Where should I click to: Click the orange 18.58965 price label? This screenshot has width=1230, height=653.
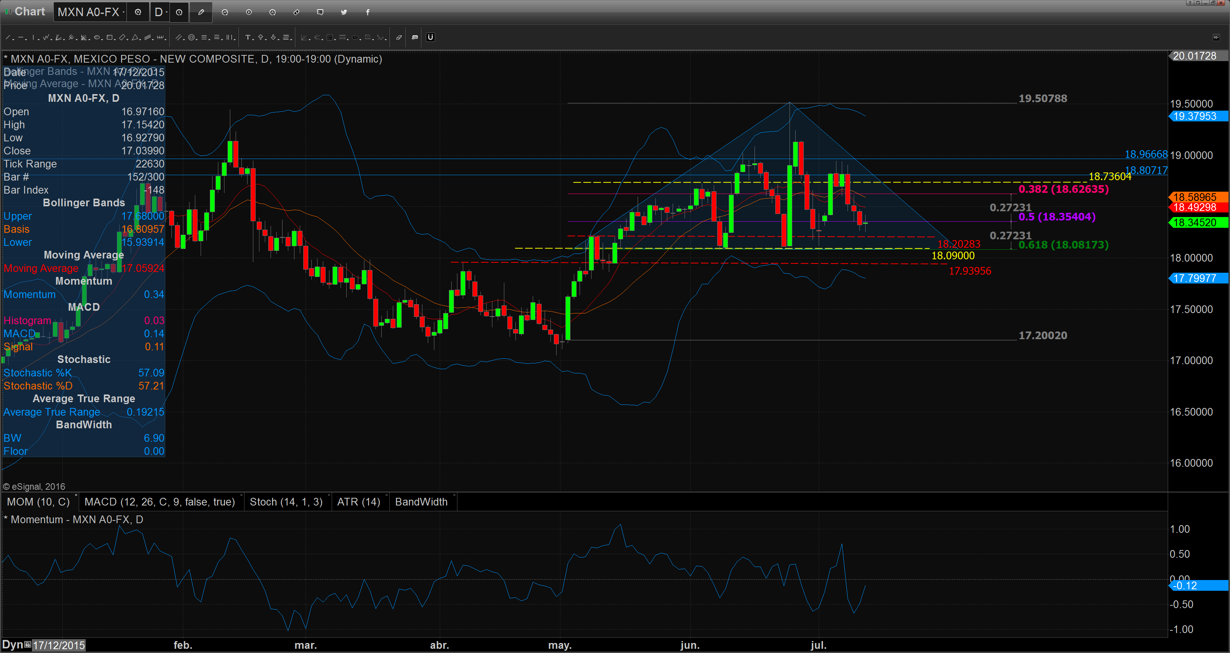[1198, 197]
